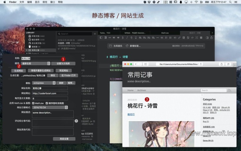
Task: Toggle the MathJax checkbox
Action: (33, 103)
